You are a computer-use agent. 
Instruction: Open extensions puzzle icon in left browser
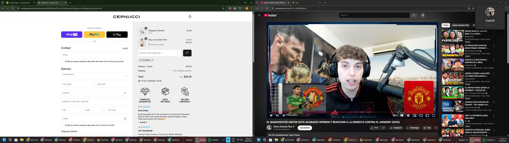pos(240,8)
